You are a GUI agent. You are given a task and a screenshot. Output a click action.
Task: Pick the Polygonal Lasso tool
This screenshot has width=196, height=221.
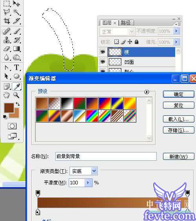[7, 12]
